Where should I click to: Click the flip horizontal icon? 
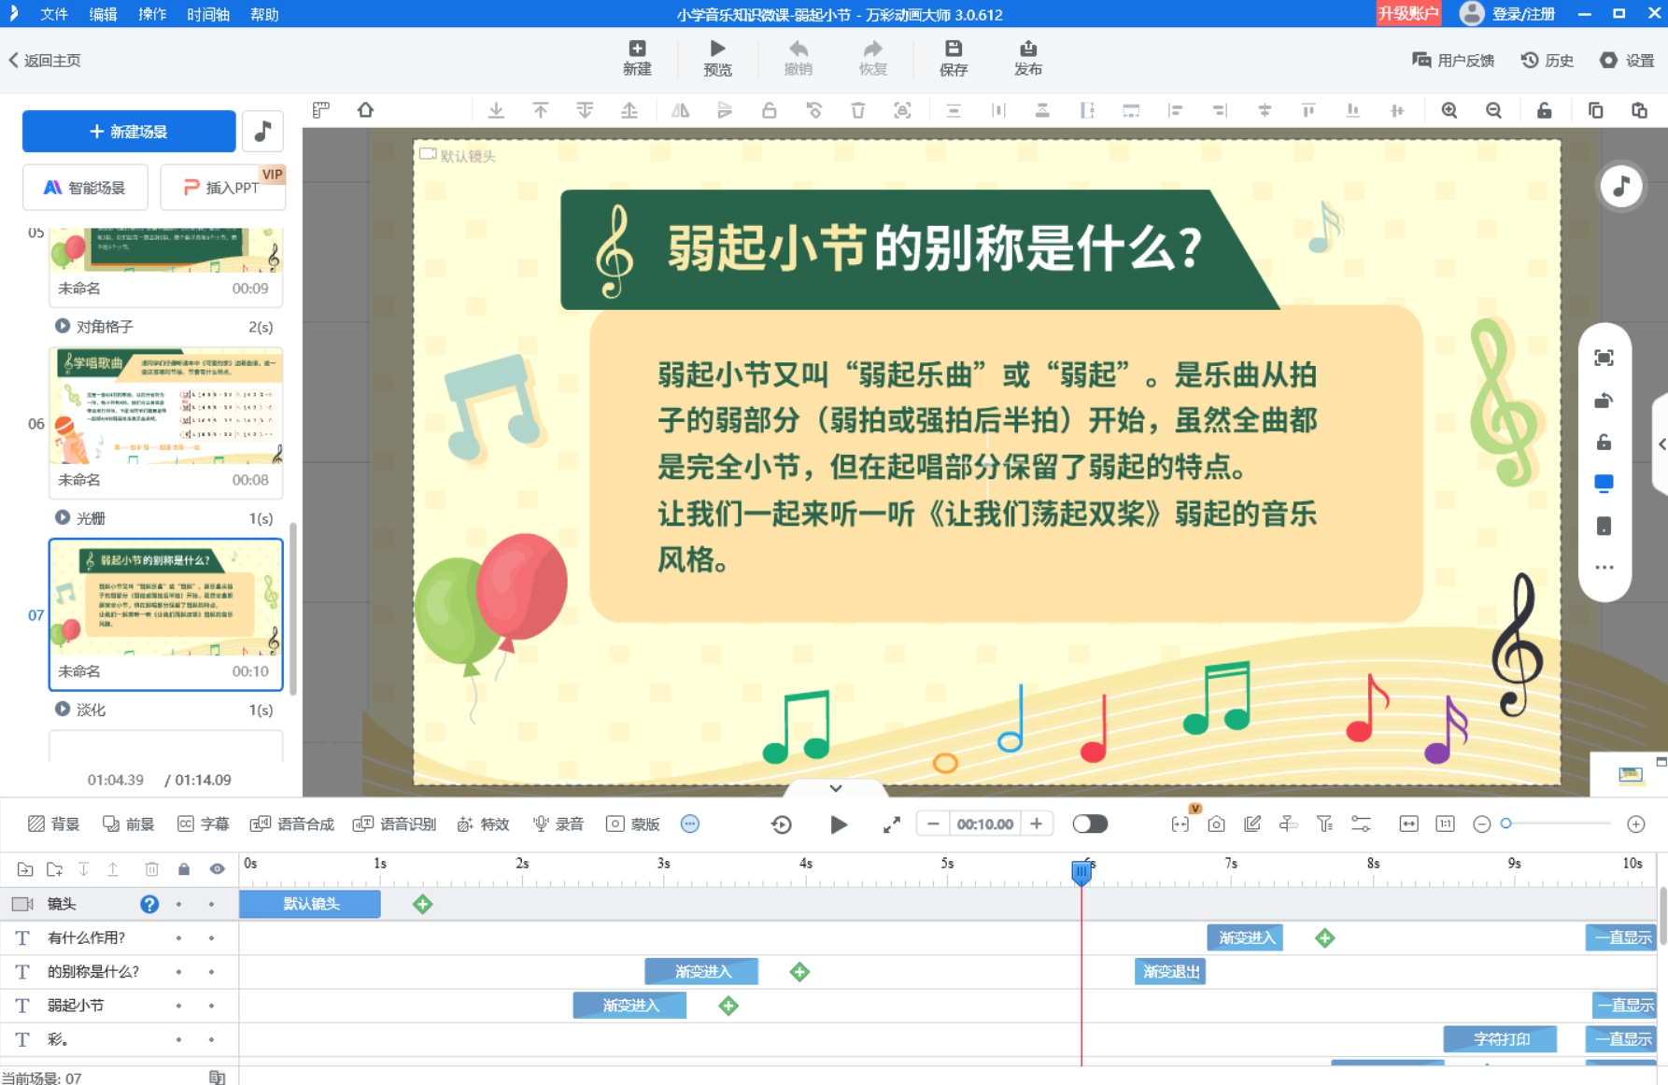click(x=680, y=110)
